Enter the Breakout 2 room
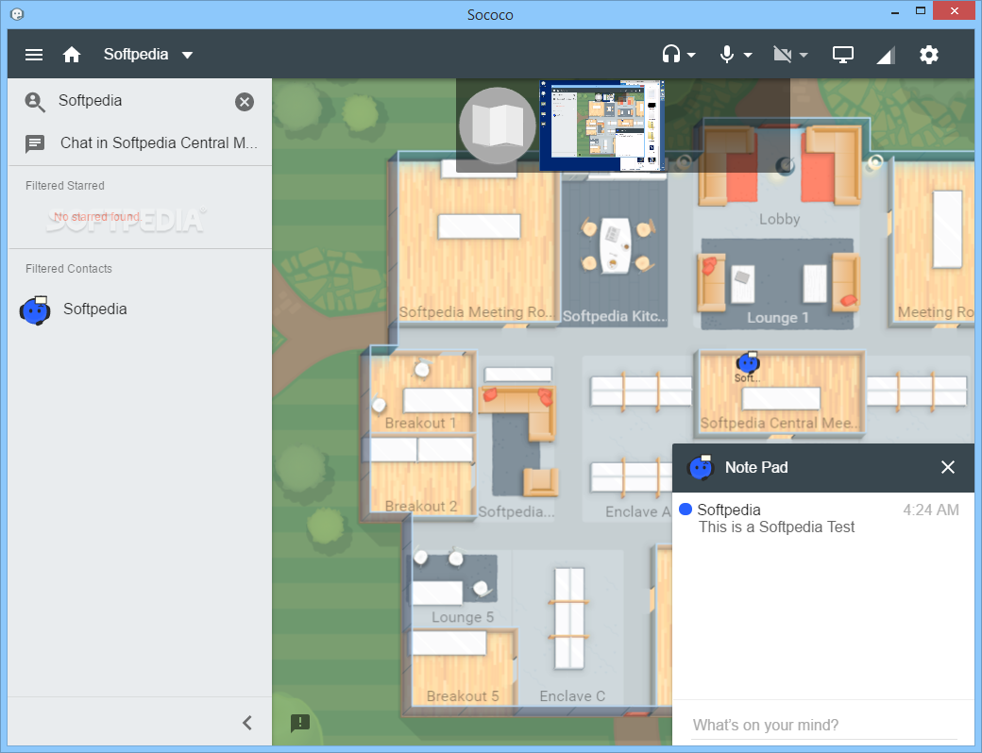 (x=421, y=476)
